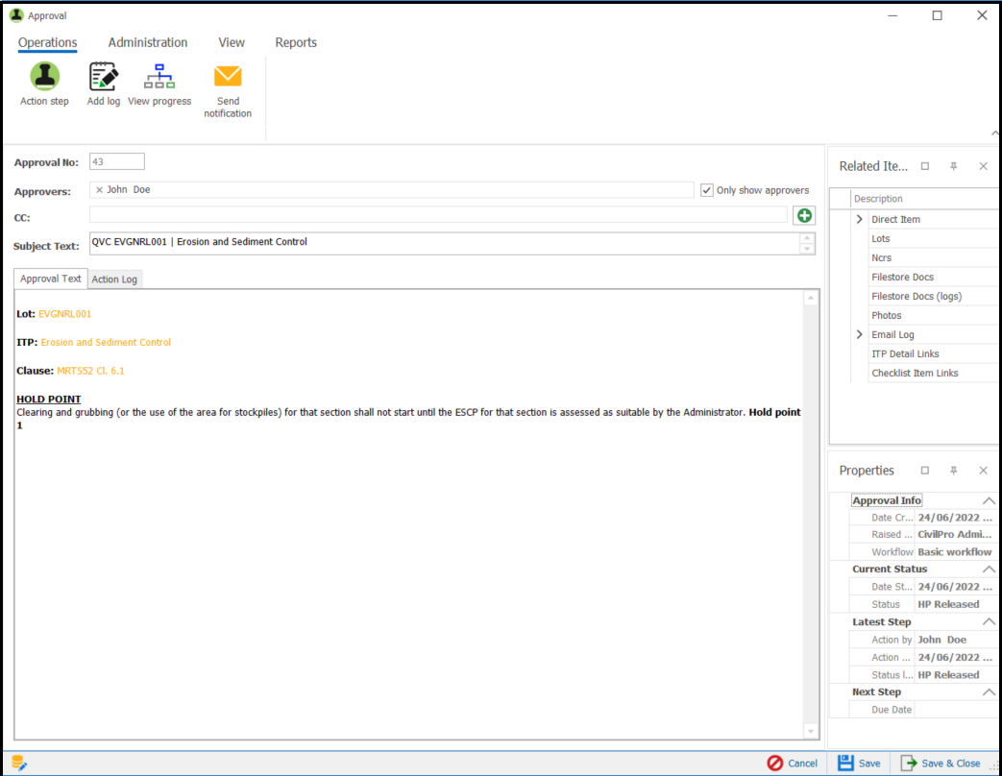Close the Properties panel
This screenshot has width=1002, height=776.
983,470
